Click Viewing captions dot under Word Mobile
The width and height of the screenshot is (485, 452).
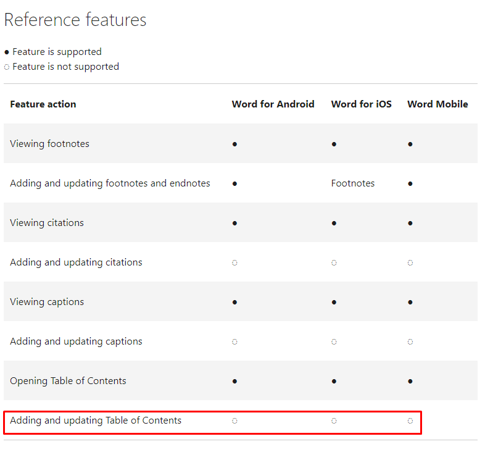(410, 303)
